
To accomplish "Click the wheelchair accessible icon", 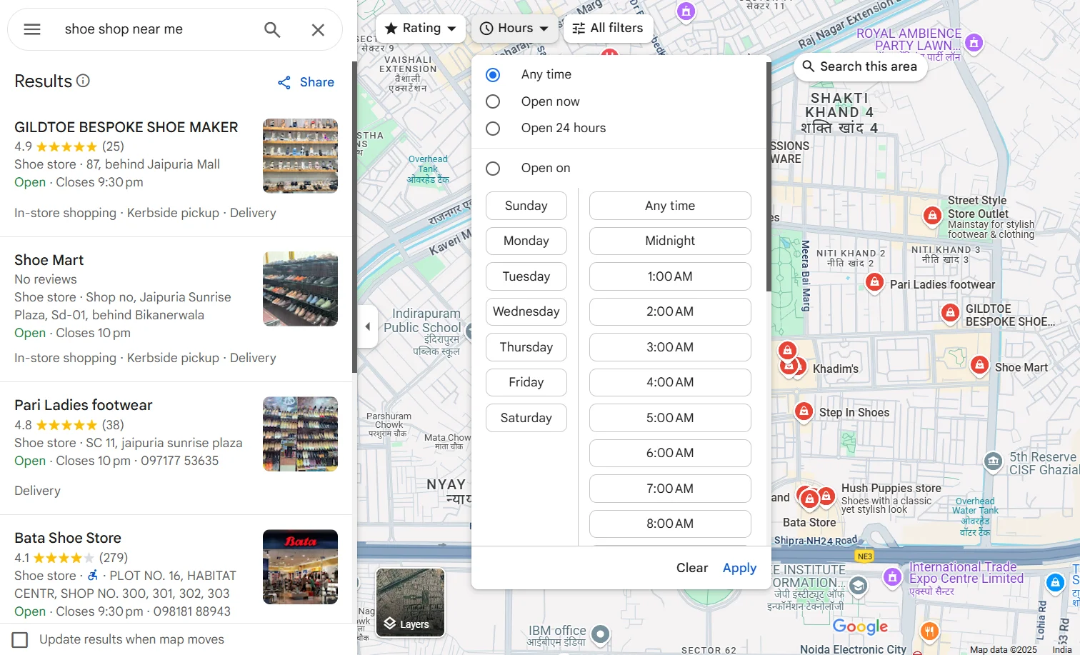I will [92, 575].
